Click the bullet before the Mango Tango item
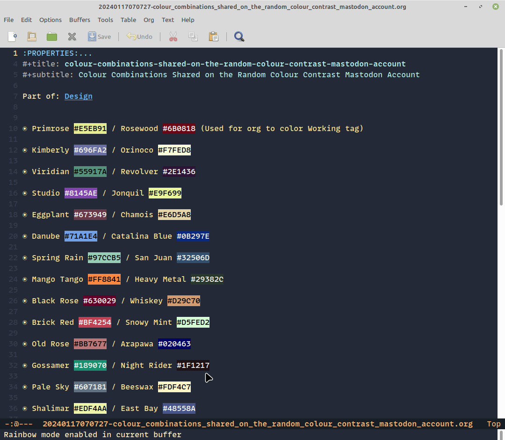The image size is (505, 440). point(25,279)
